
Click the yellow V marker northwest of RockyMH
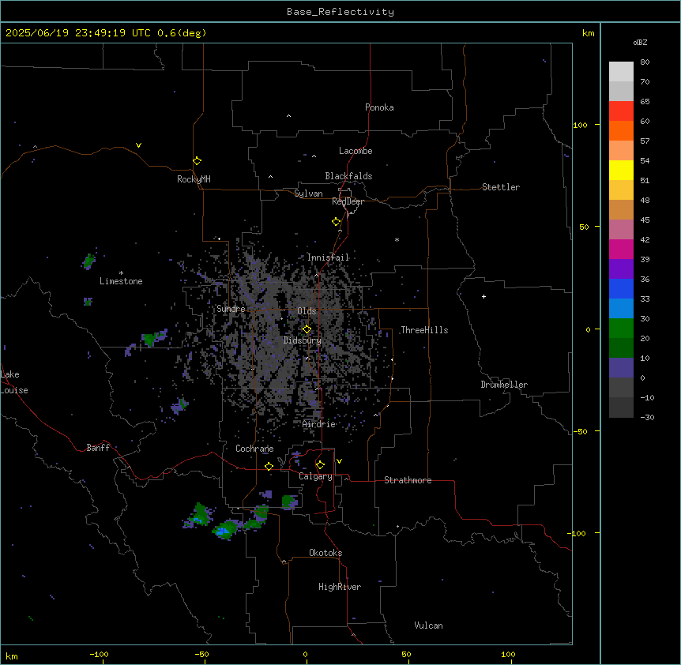pyautogui.click(x=138, y=145)
